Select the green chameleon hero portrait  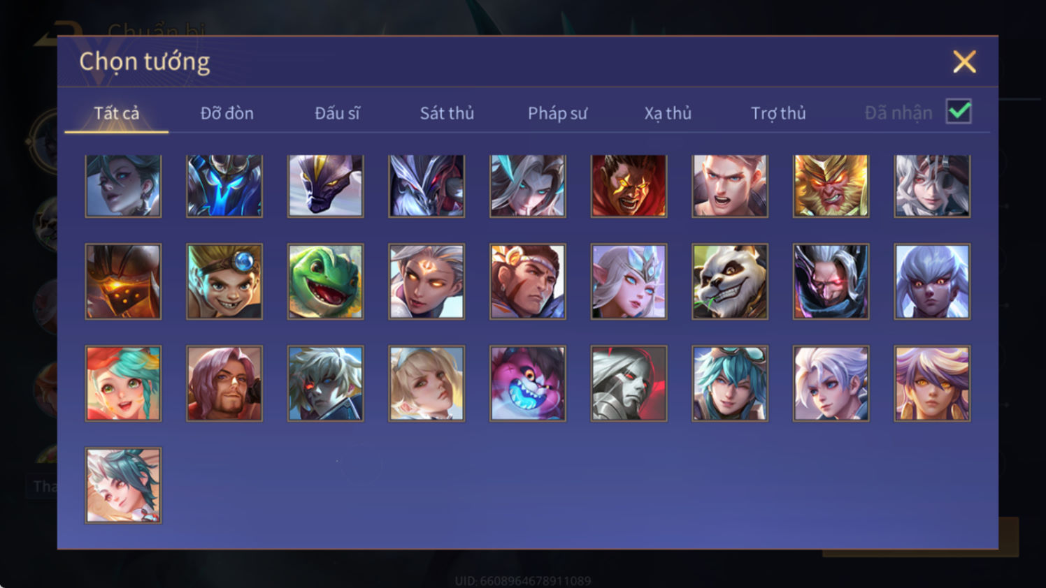(325, 281)
